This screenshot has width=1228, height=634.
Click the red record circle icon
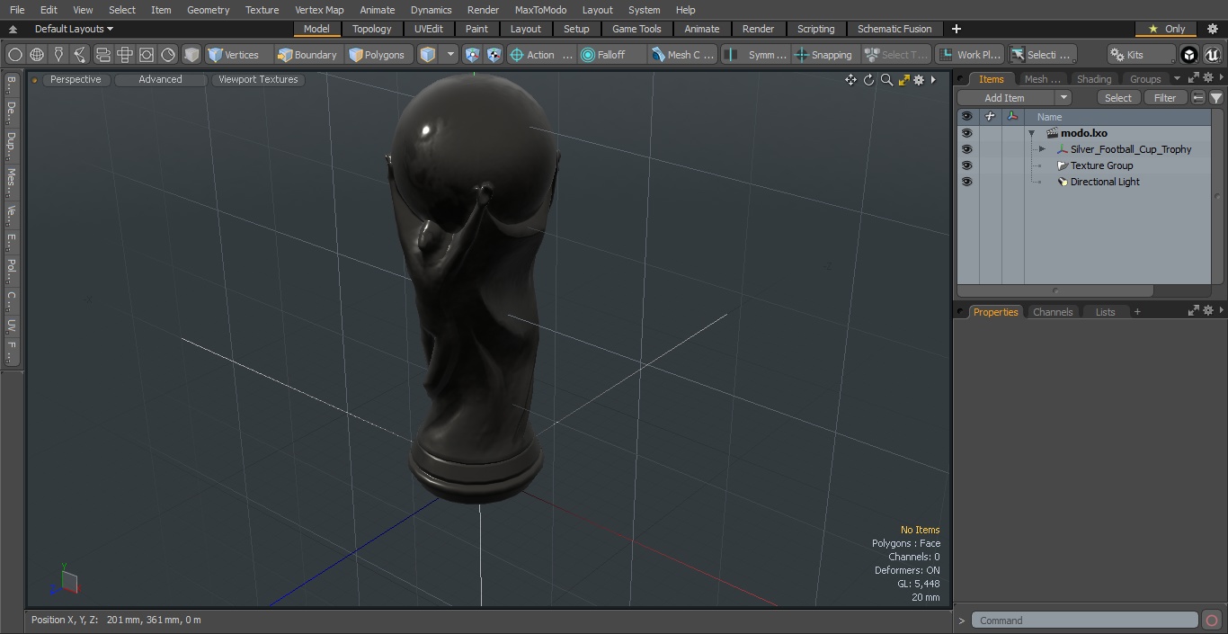(1212, 621)
